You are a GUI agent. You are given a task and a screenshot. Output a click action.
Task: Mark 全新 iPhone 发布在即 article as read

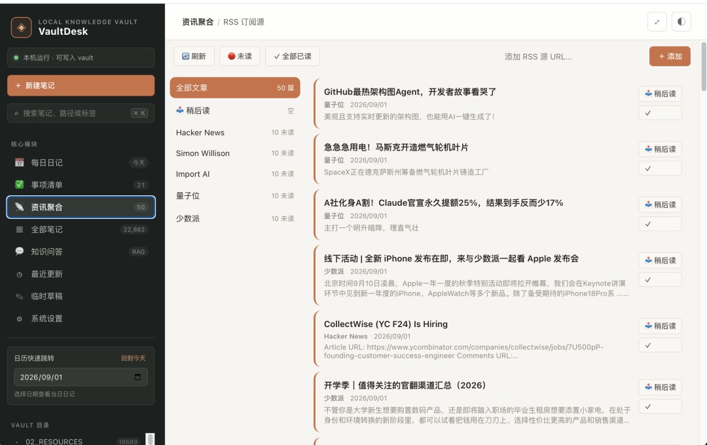660,280
